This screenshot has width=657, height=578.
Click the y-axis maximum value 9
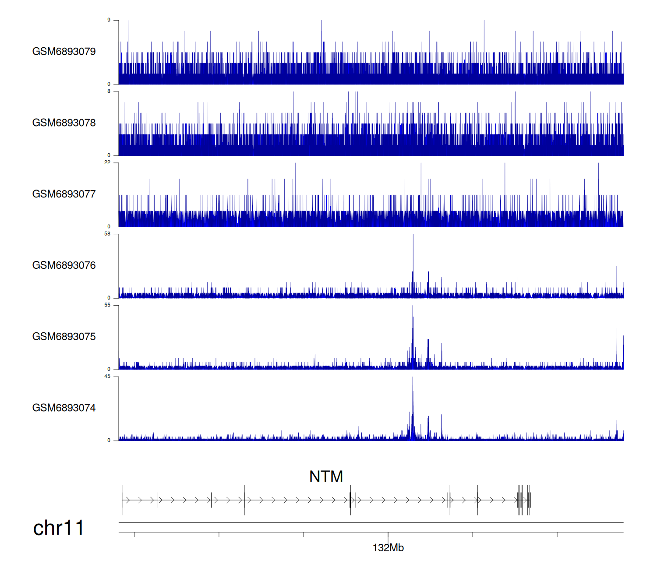tap(109, 20)
